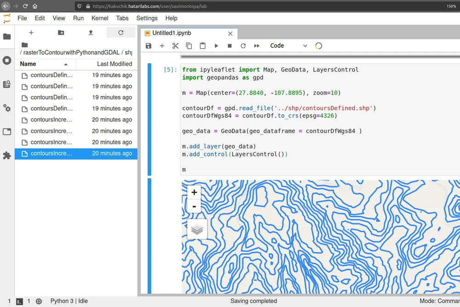Open the View menu
This screenshot has height=307, width=460.
click(59, 18)
